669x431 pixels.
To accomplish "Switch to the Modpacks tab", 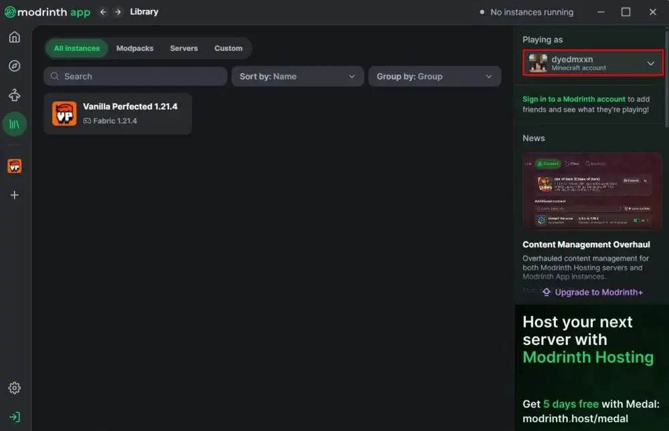I will [x=134, y=48].
